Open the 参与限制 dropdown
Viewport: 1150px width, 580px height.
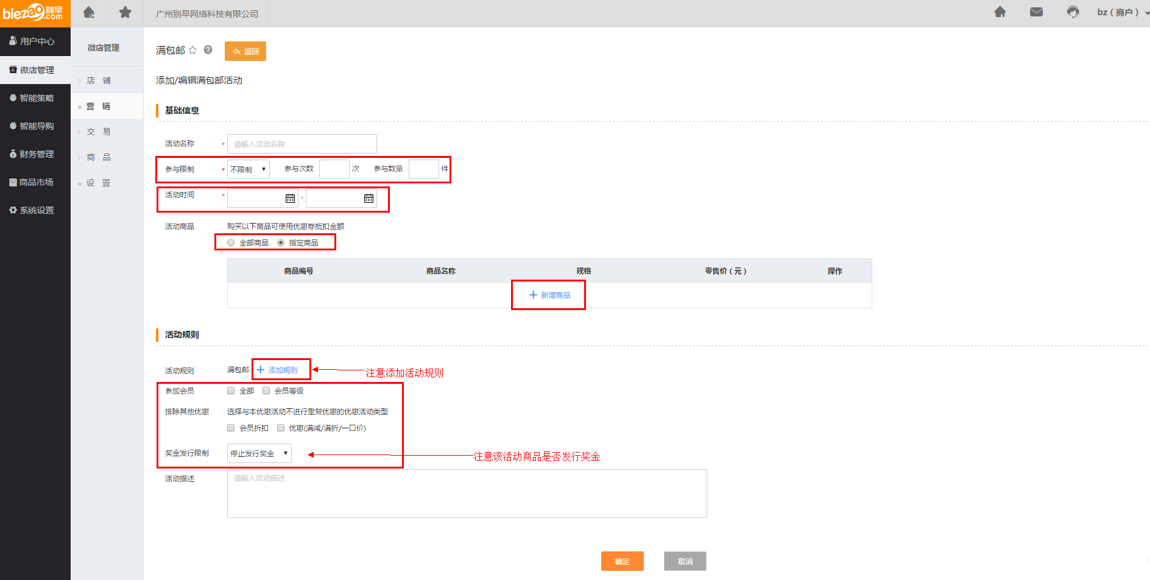pos(249,169)
